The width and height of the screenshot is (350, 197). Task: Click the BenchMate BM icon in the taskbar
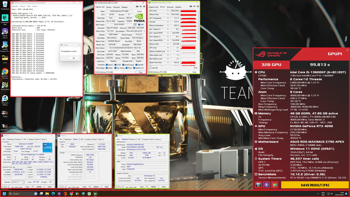(77, 194)
